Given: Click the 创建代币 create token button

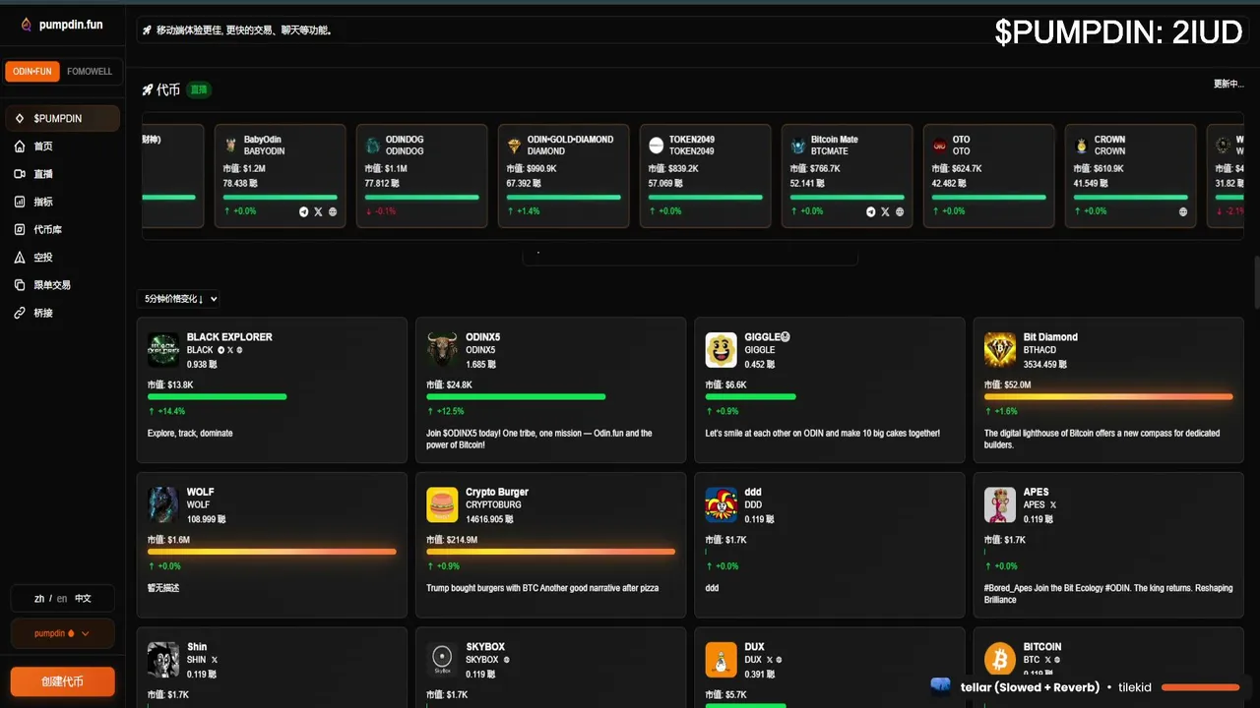Looking at the screenshot, I should pos(62,681).
